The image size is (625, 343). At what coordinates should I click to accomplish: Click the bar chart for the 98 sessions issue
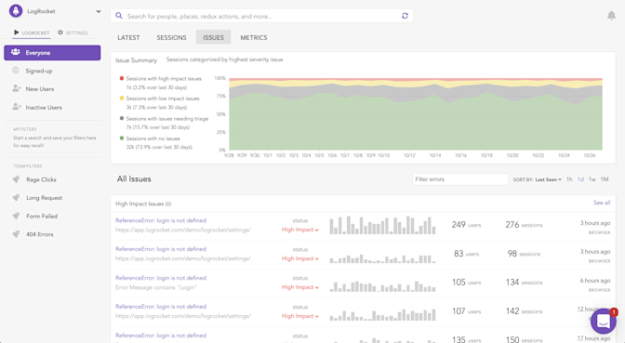pos(382,258)
